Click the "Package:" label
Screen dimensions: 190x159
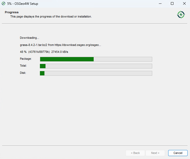coord(26,59)
